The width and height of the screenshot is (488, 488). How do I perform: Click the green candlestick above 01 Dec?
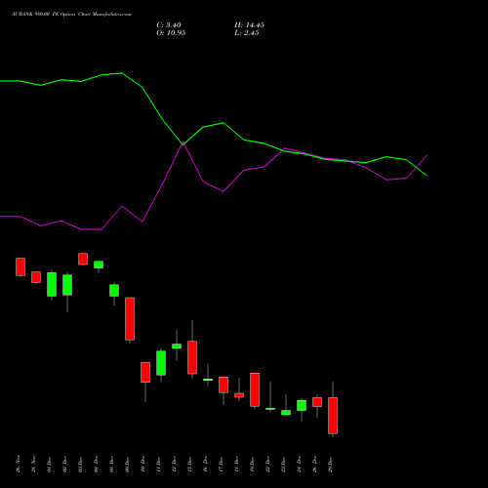[52, 284]
